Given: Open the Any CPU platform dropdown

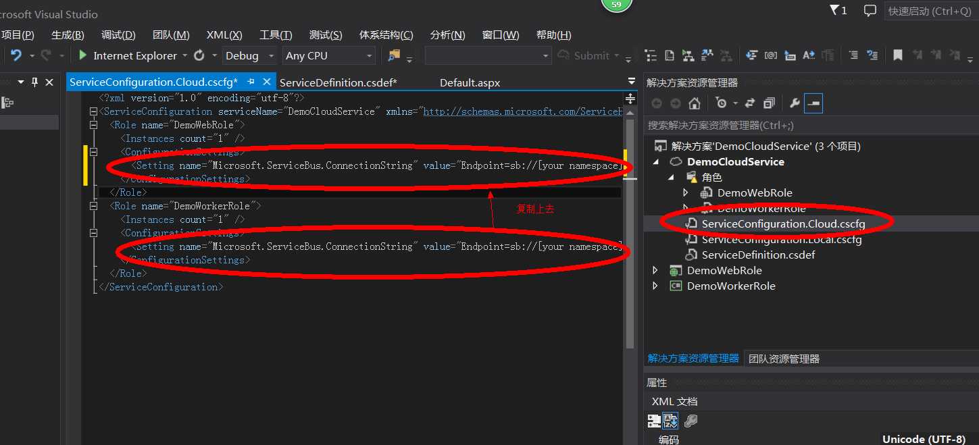Looking at the screenshot, I should 329,55.
